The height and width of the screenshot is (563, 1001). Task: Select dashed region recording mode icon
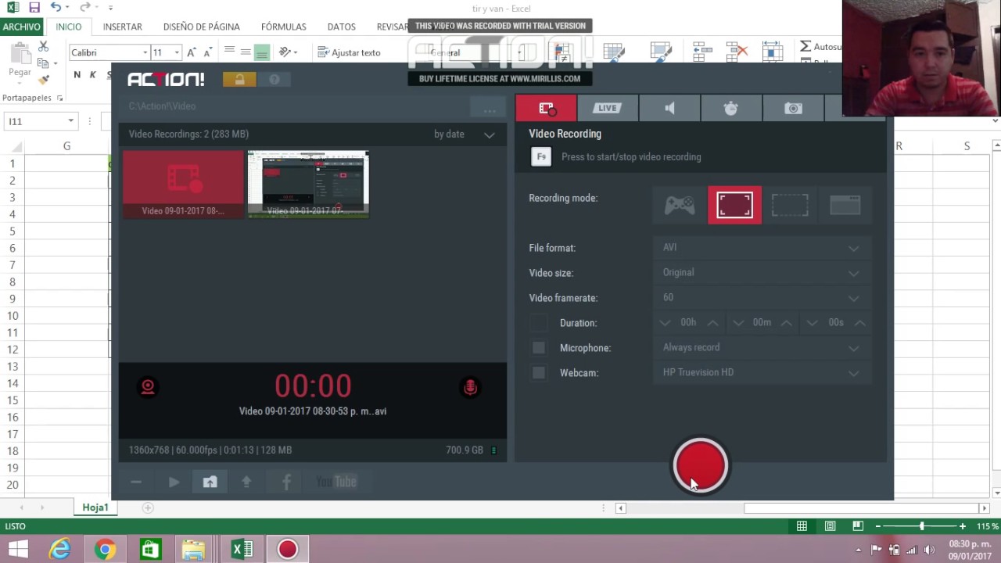click(790, 205)
